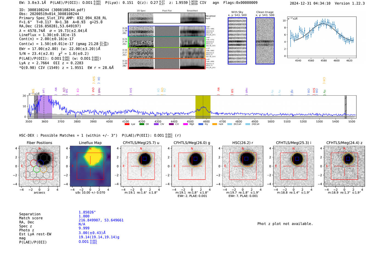Click the red Lyα legend swatch
This screenshot has height=261, width=384.
(127, 124)
